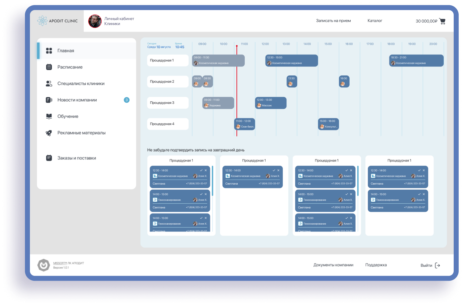The height and width of the screenshot is (306, 464).
Task: Open the 15:00 - 16:00 Консульт appointment
Action: pos(328,124)
